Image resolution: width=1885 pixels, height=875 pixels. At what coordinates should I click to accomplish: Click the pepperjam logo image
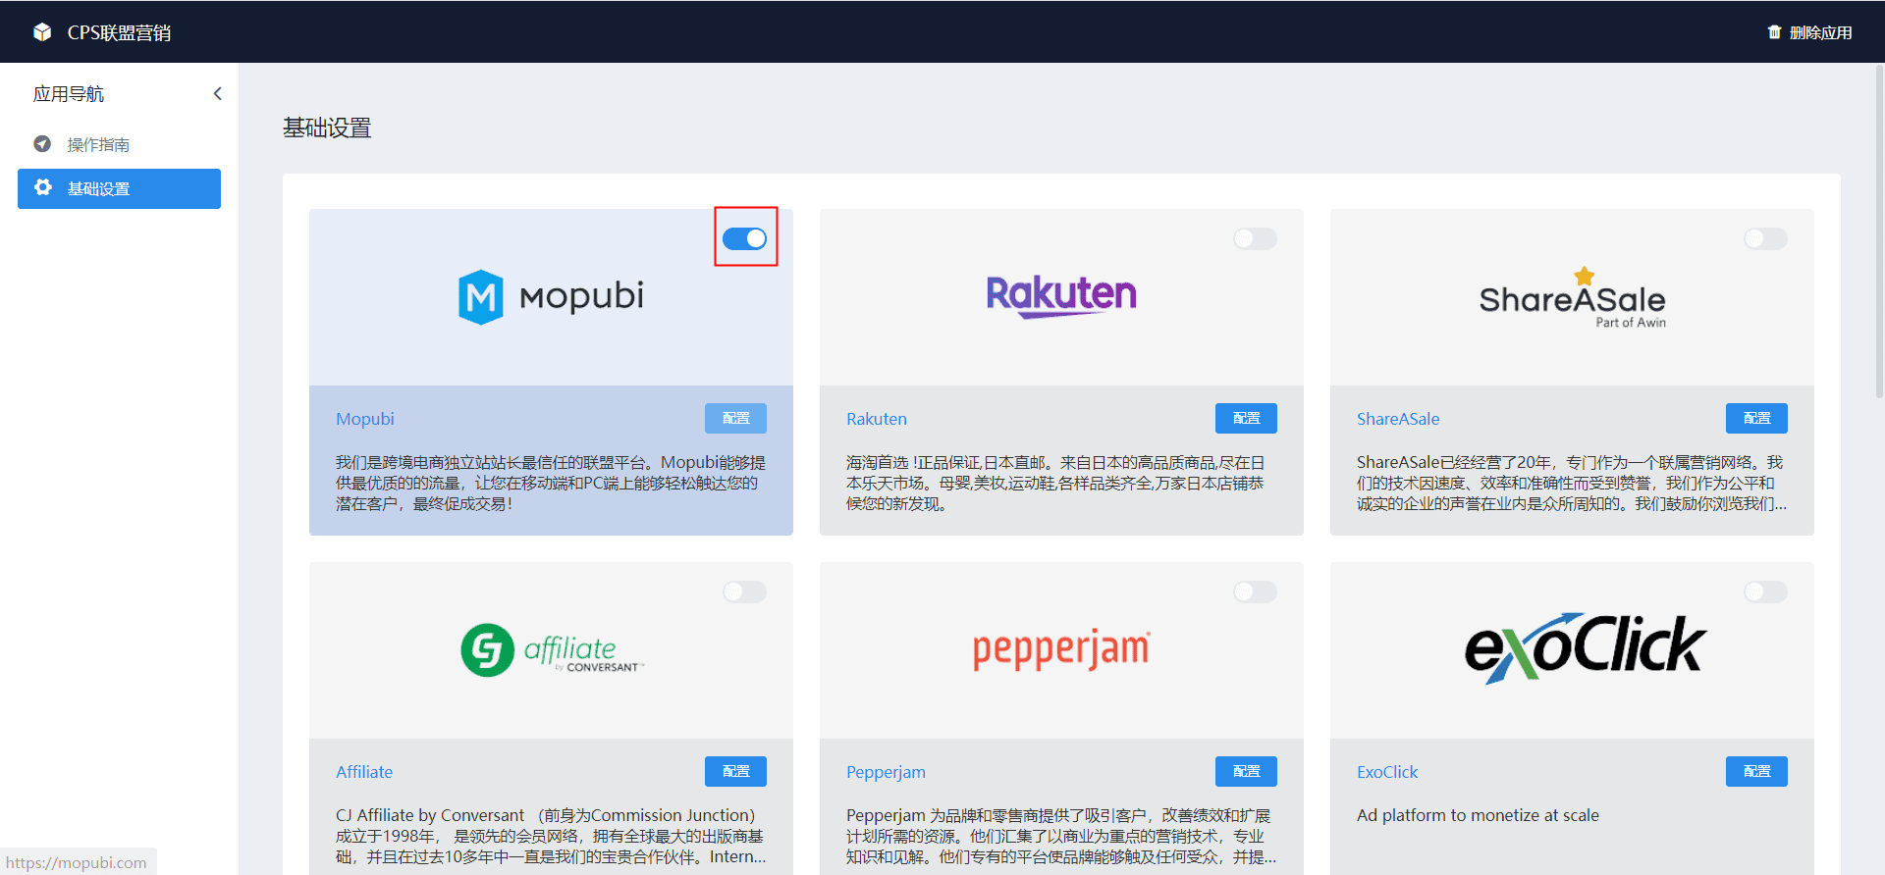click(x=1061, y=650)
